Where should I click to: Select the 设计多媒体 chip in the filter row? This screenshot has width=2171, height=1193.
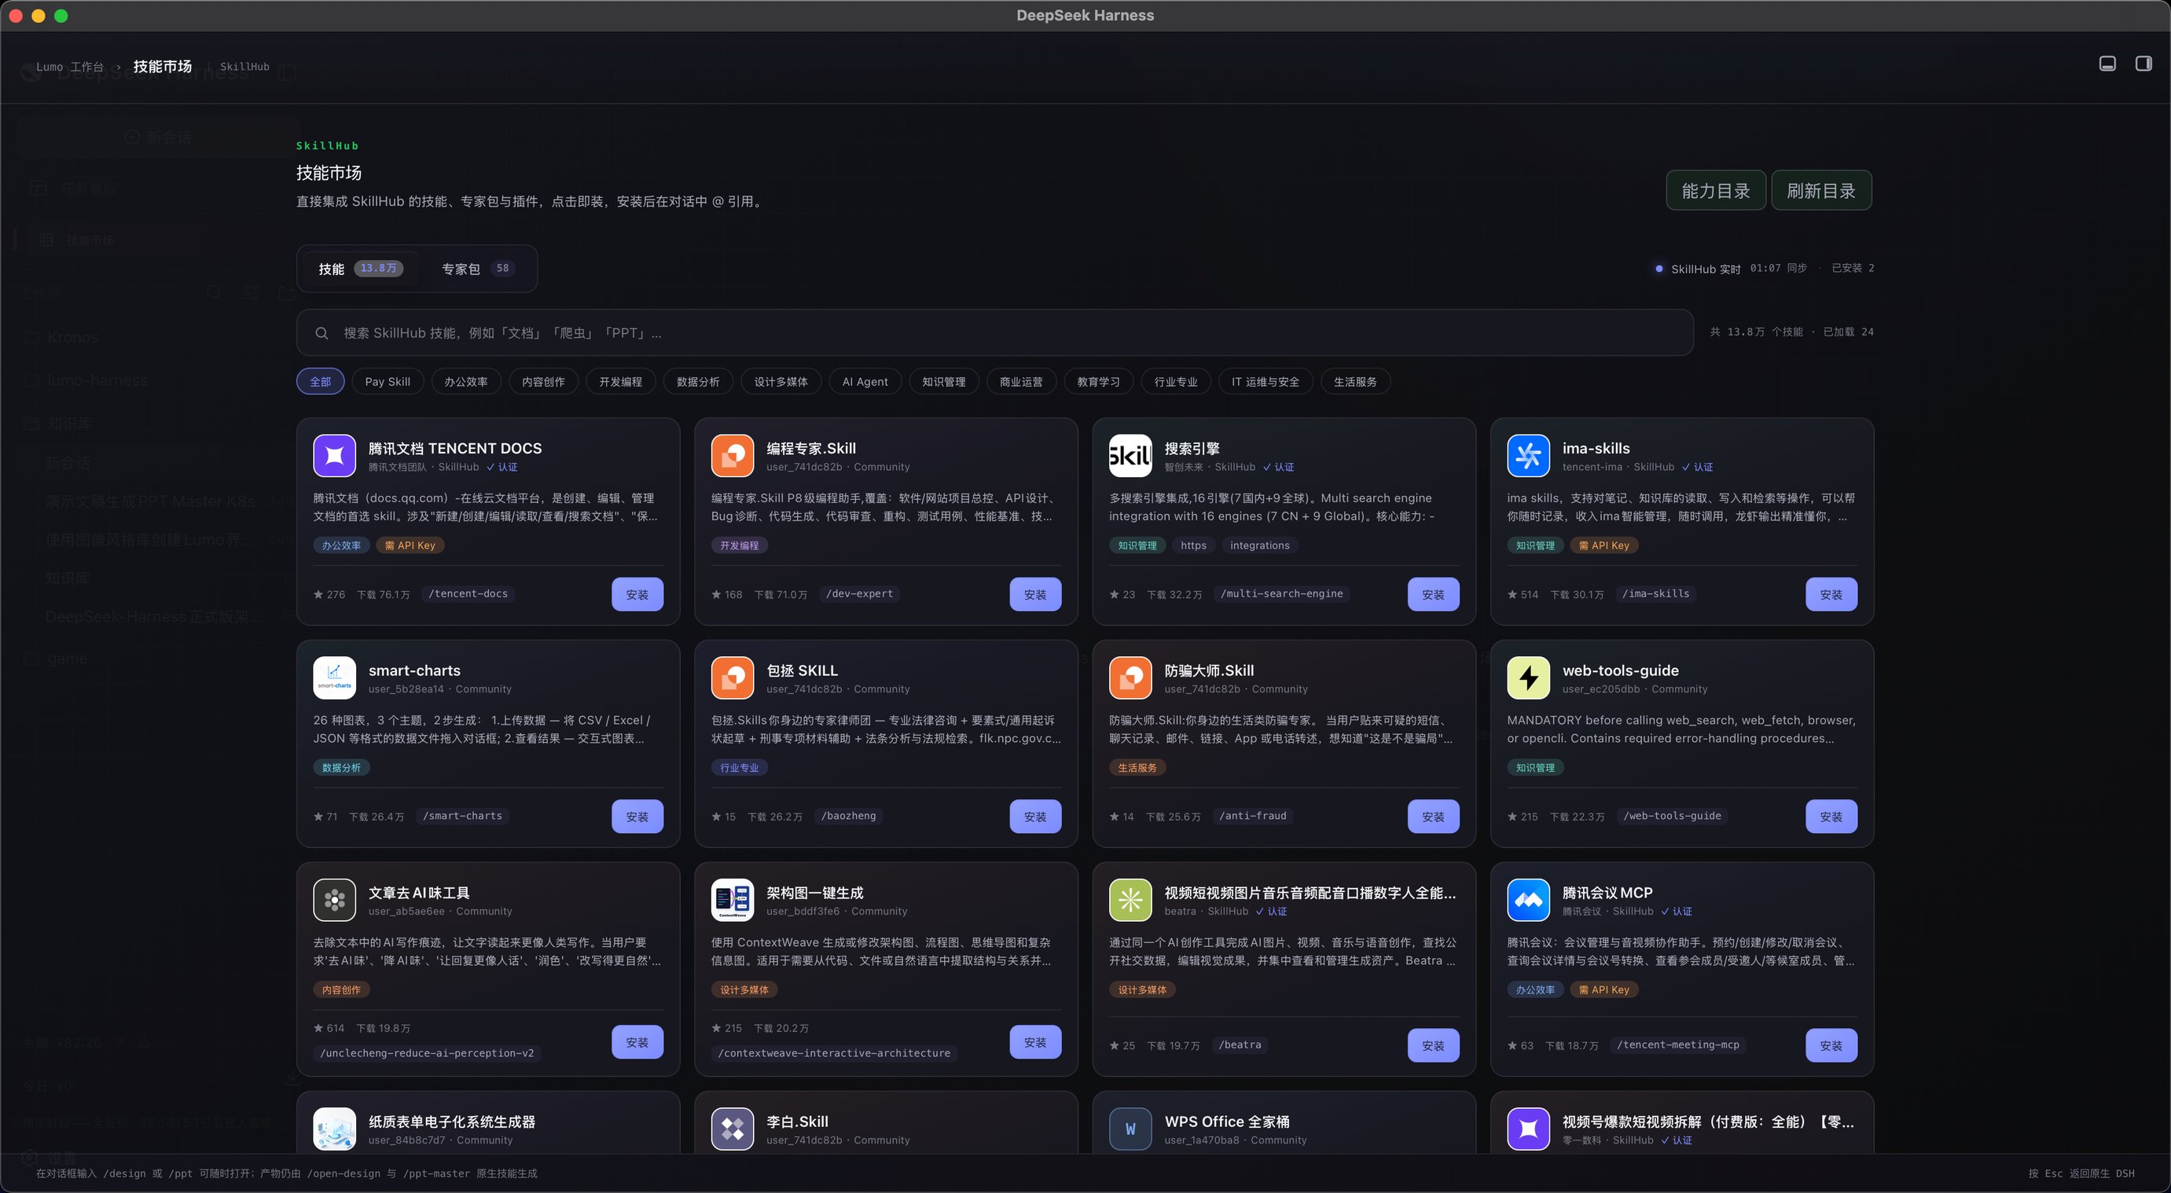(x=781, y=382)
